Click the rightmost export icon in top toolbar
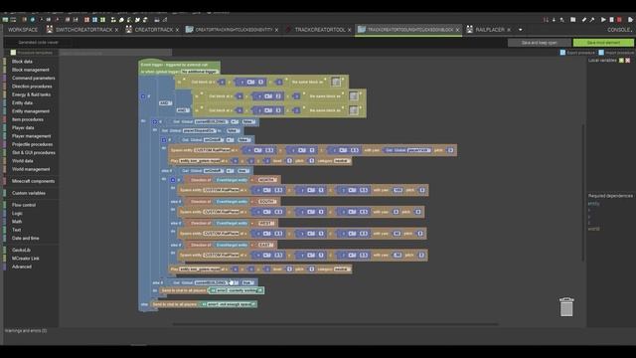636x358 pixels. (630, 20)
